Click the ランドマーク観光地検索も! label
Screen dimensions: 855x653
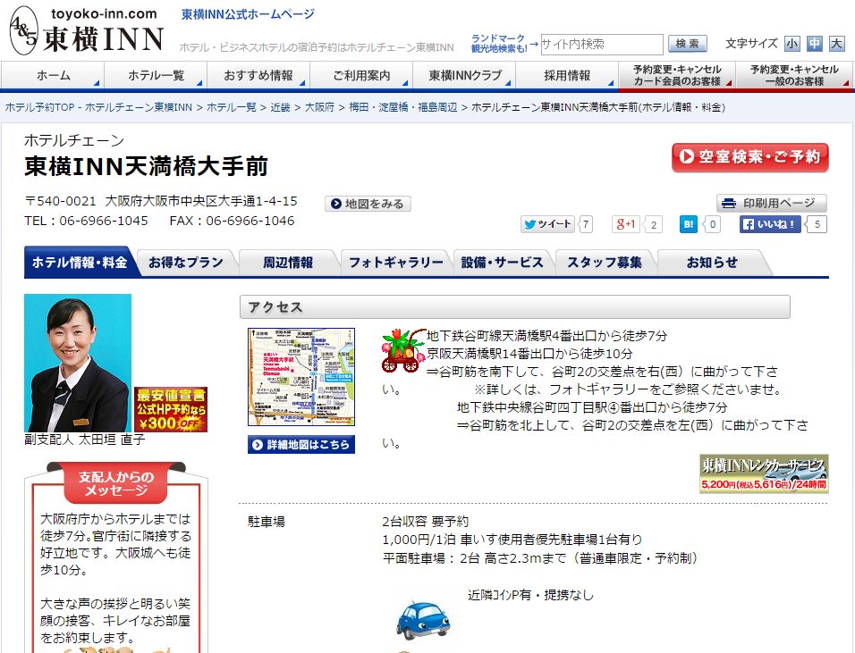click(498, 44)
